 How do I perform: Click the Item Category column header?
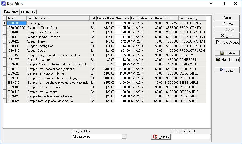point(192,18)
